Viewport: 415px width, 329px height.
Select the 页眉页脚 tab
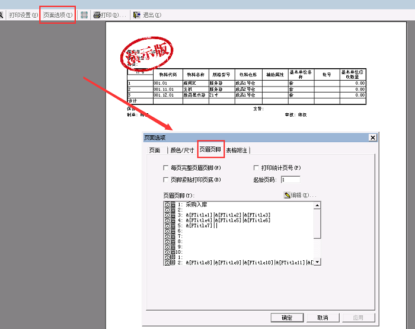point(210,151)
